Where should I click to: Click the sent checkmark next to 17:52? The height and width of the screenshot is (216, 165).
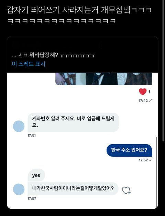150,160
